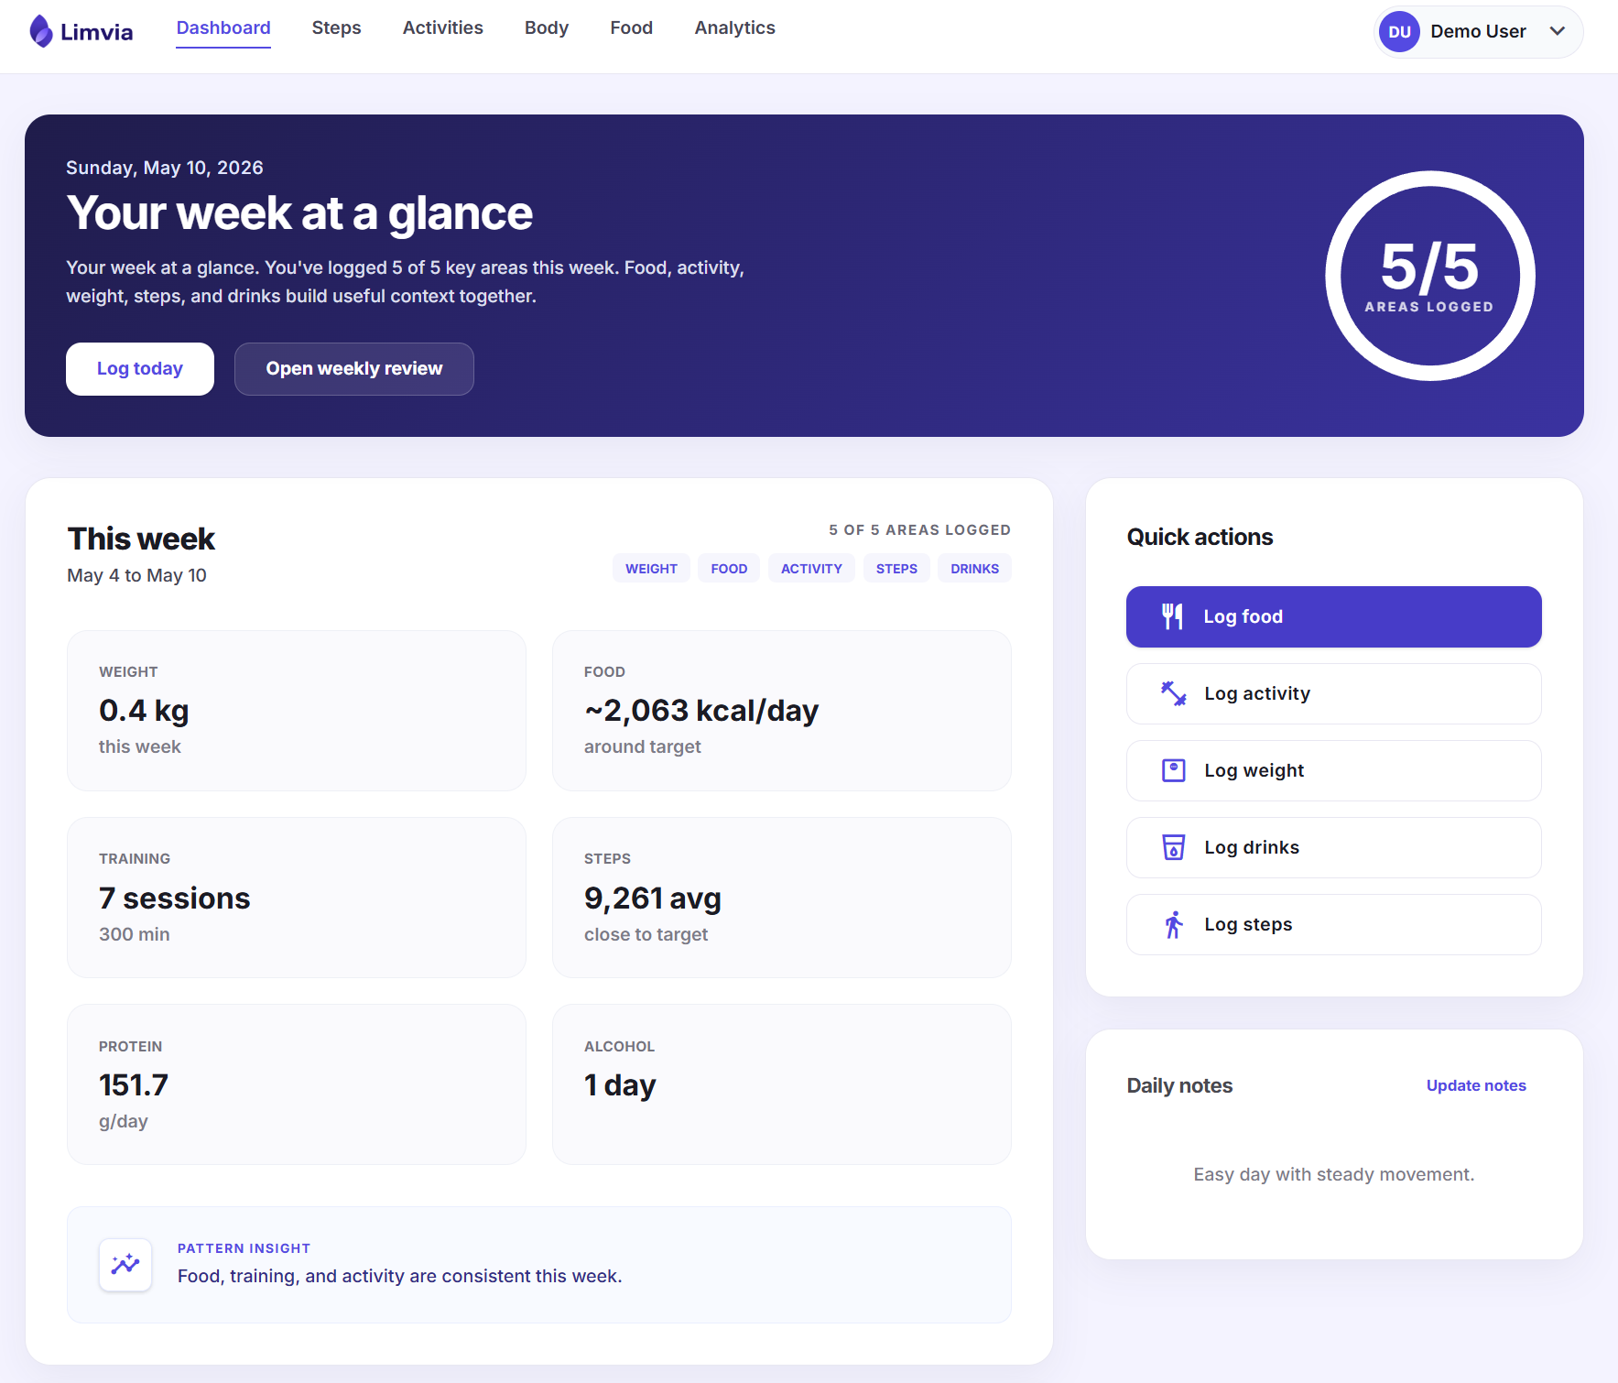Image resolution: width=1618 pixels, height=1383 pixels.
Task: Click the cup icon in Log drinks
Action: (1173, 847)
